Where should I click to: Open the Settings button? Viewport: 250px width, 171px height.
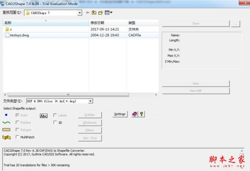pos(120,114)
